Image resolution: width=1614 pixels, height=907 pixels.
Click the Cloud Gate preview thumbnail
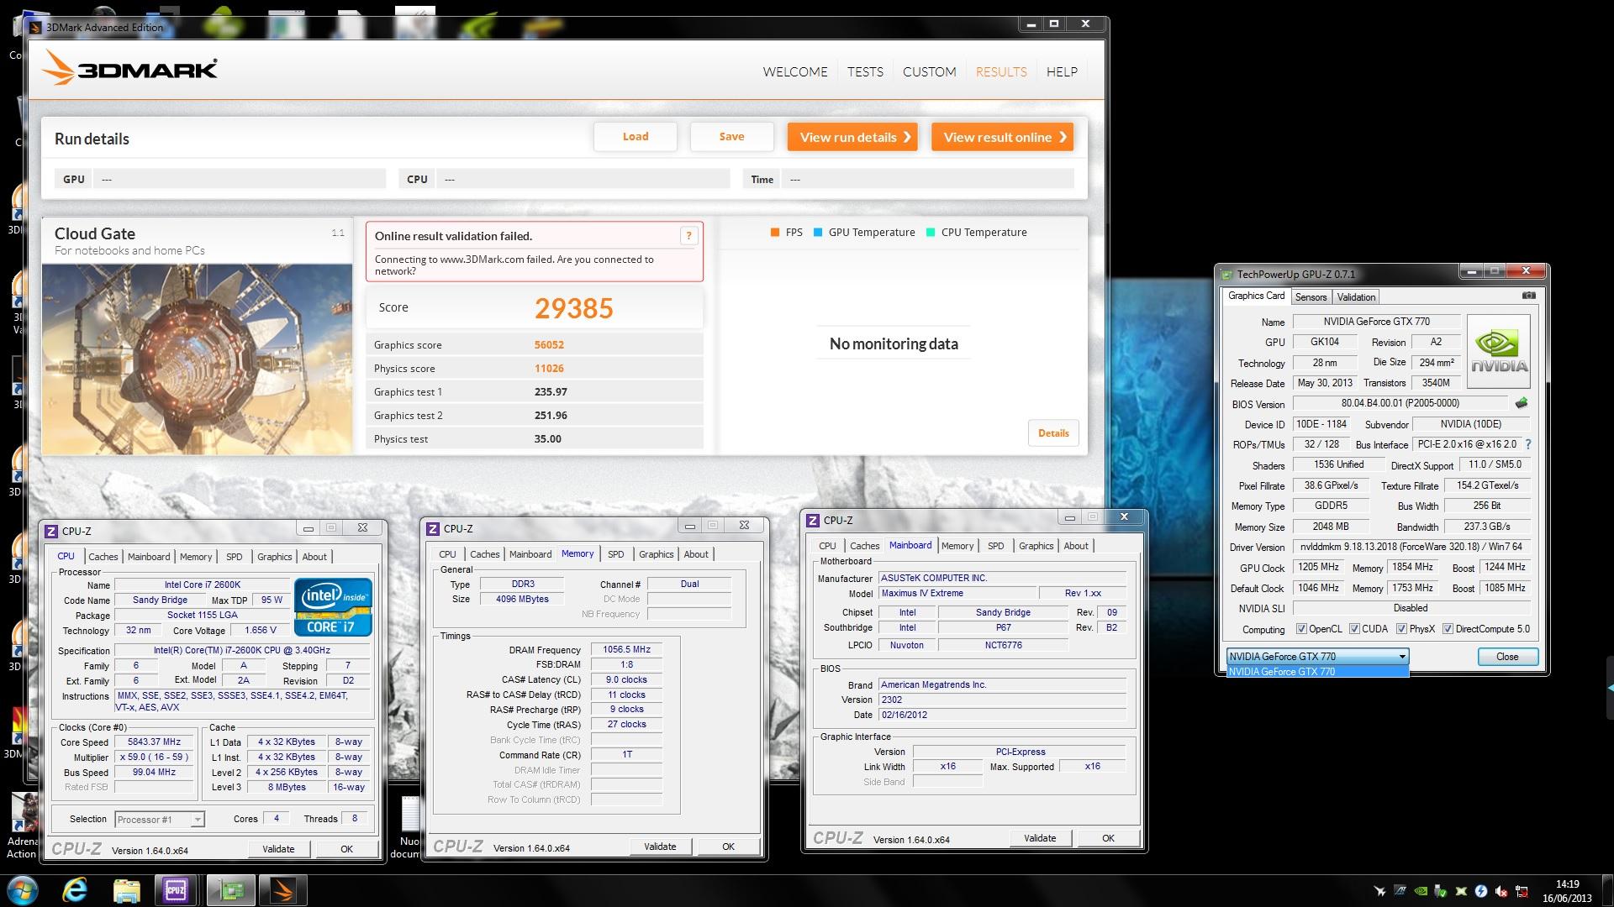click(198, 359)
